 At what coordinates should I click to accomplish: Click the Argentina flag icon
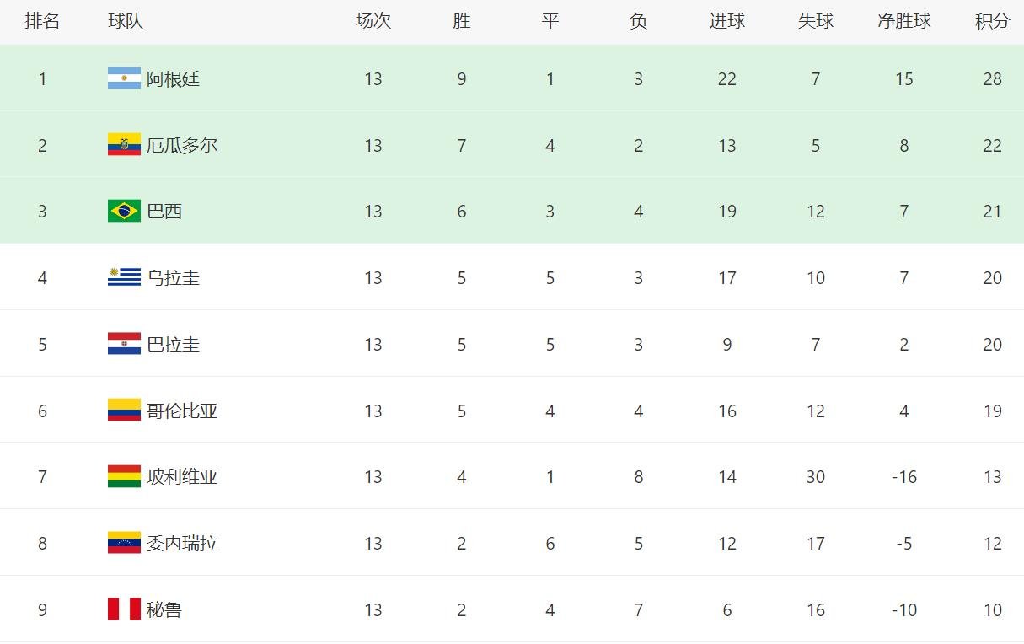click(x=124, y=78)
